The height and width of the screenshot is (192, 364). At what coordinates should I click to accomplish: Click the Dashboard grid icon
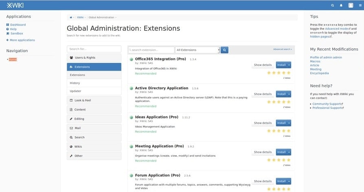pos(8,25)
